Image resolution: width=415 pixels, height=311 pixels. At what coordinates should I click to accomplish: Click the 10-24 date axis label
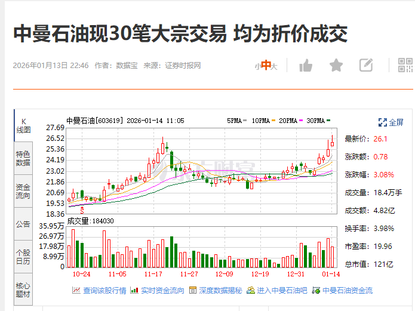82,274
